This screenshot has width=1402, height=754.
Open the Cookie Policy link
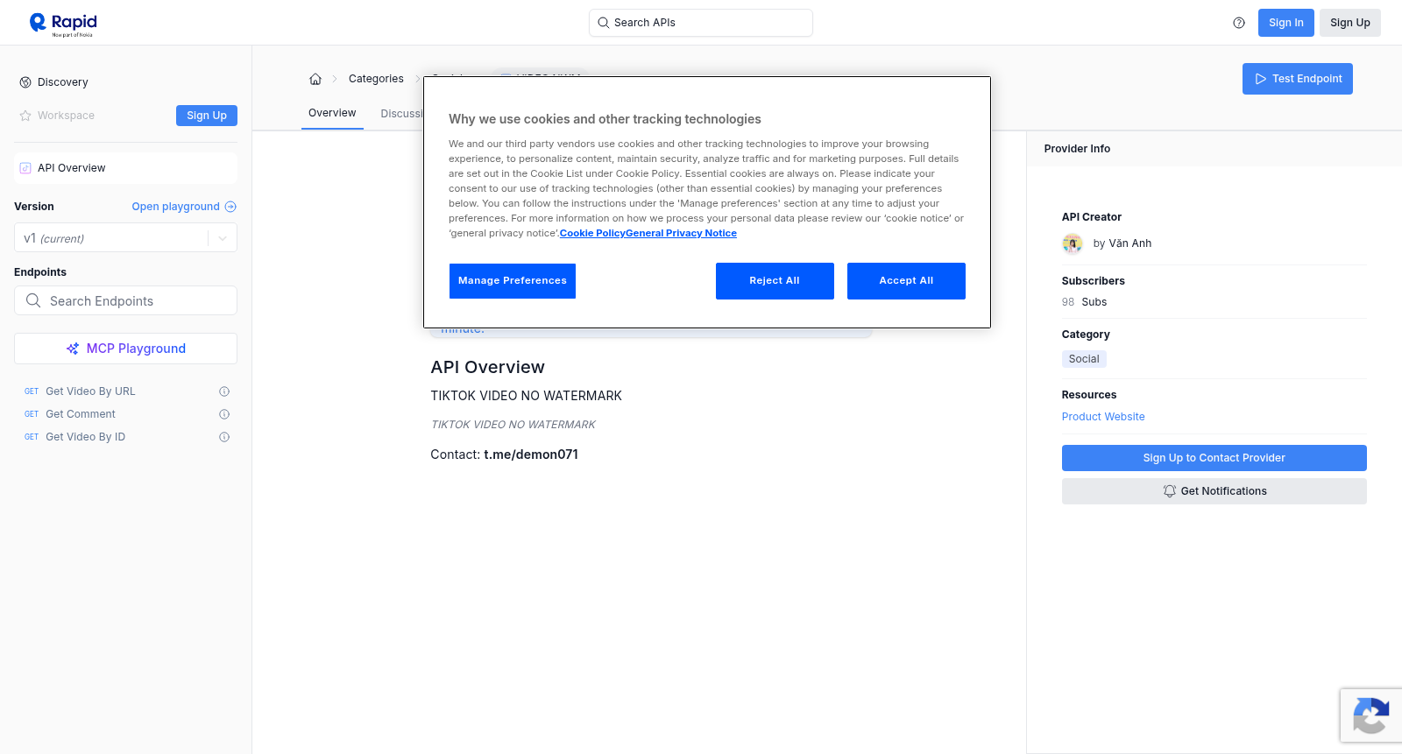[592, 233]
